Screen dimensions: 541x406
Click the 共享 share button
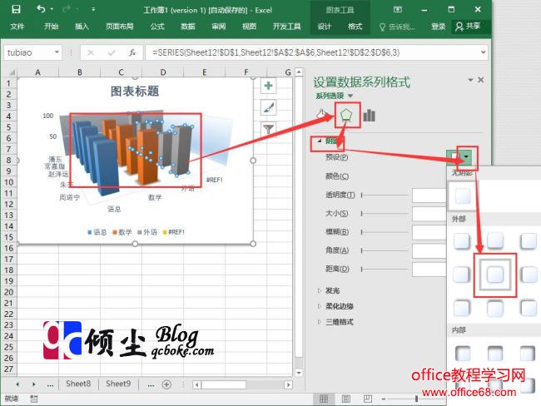click(x=469, y=27)
